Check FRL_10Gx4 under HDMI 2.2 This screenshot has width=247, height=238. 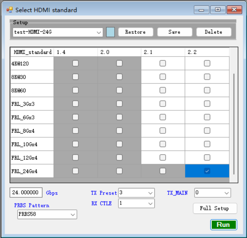(207, 144)
